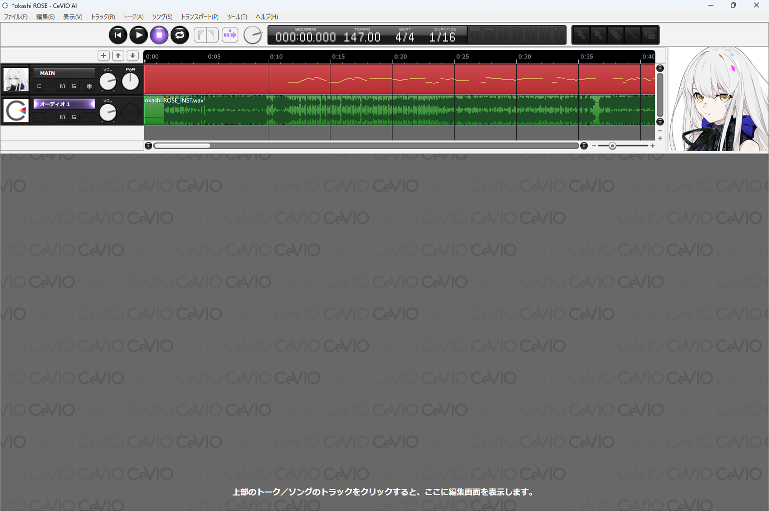
Task: Mute the オーディオ 1 track
Action: 62,117
